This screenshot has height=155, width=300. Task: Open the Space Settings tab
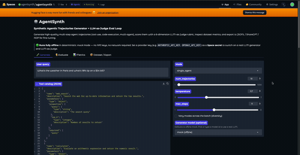(x=272, y=4)
